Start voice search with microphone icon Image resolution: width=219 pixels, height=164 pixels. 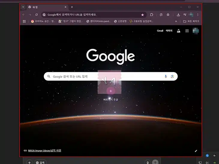tap(166, 76)
